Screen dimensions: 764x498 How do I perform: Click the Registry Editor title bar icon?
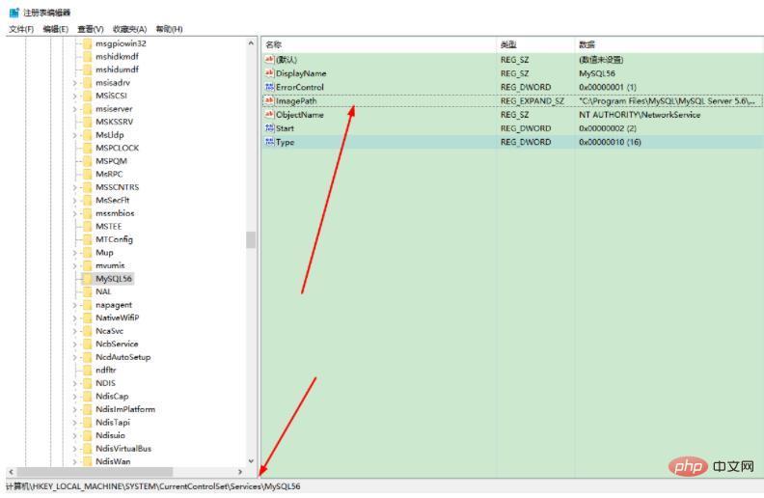(x=14, y=13)
